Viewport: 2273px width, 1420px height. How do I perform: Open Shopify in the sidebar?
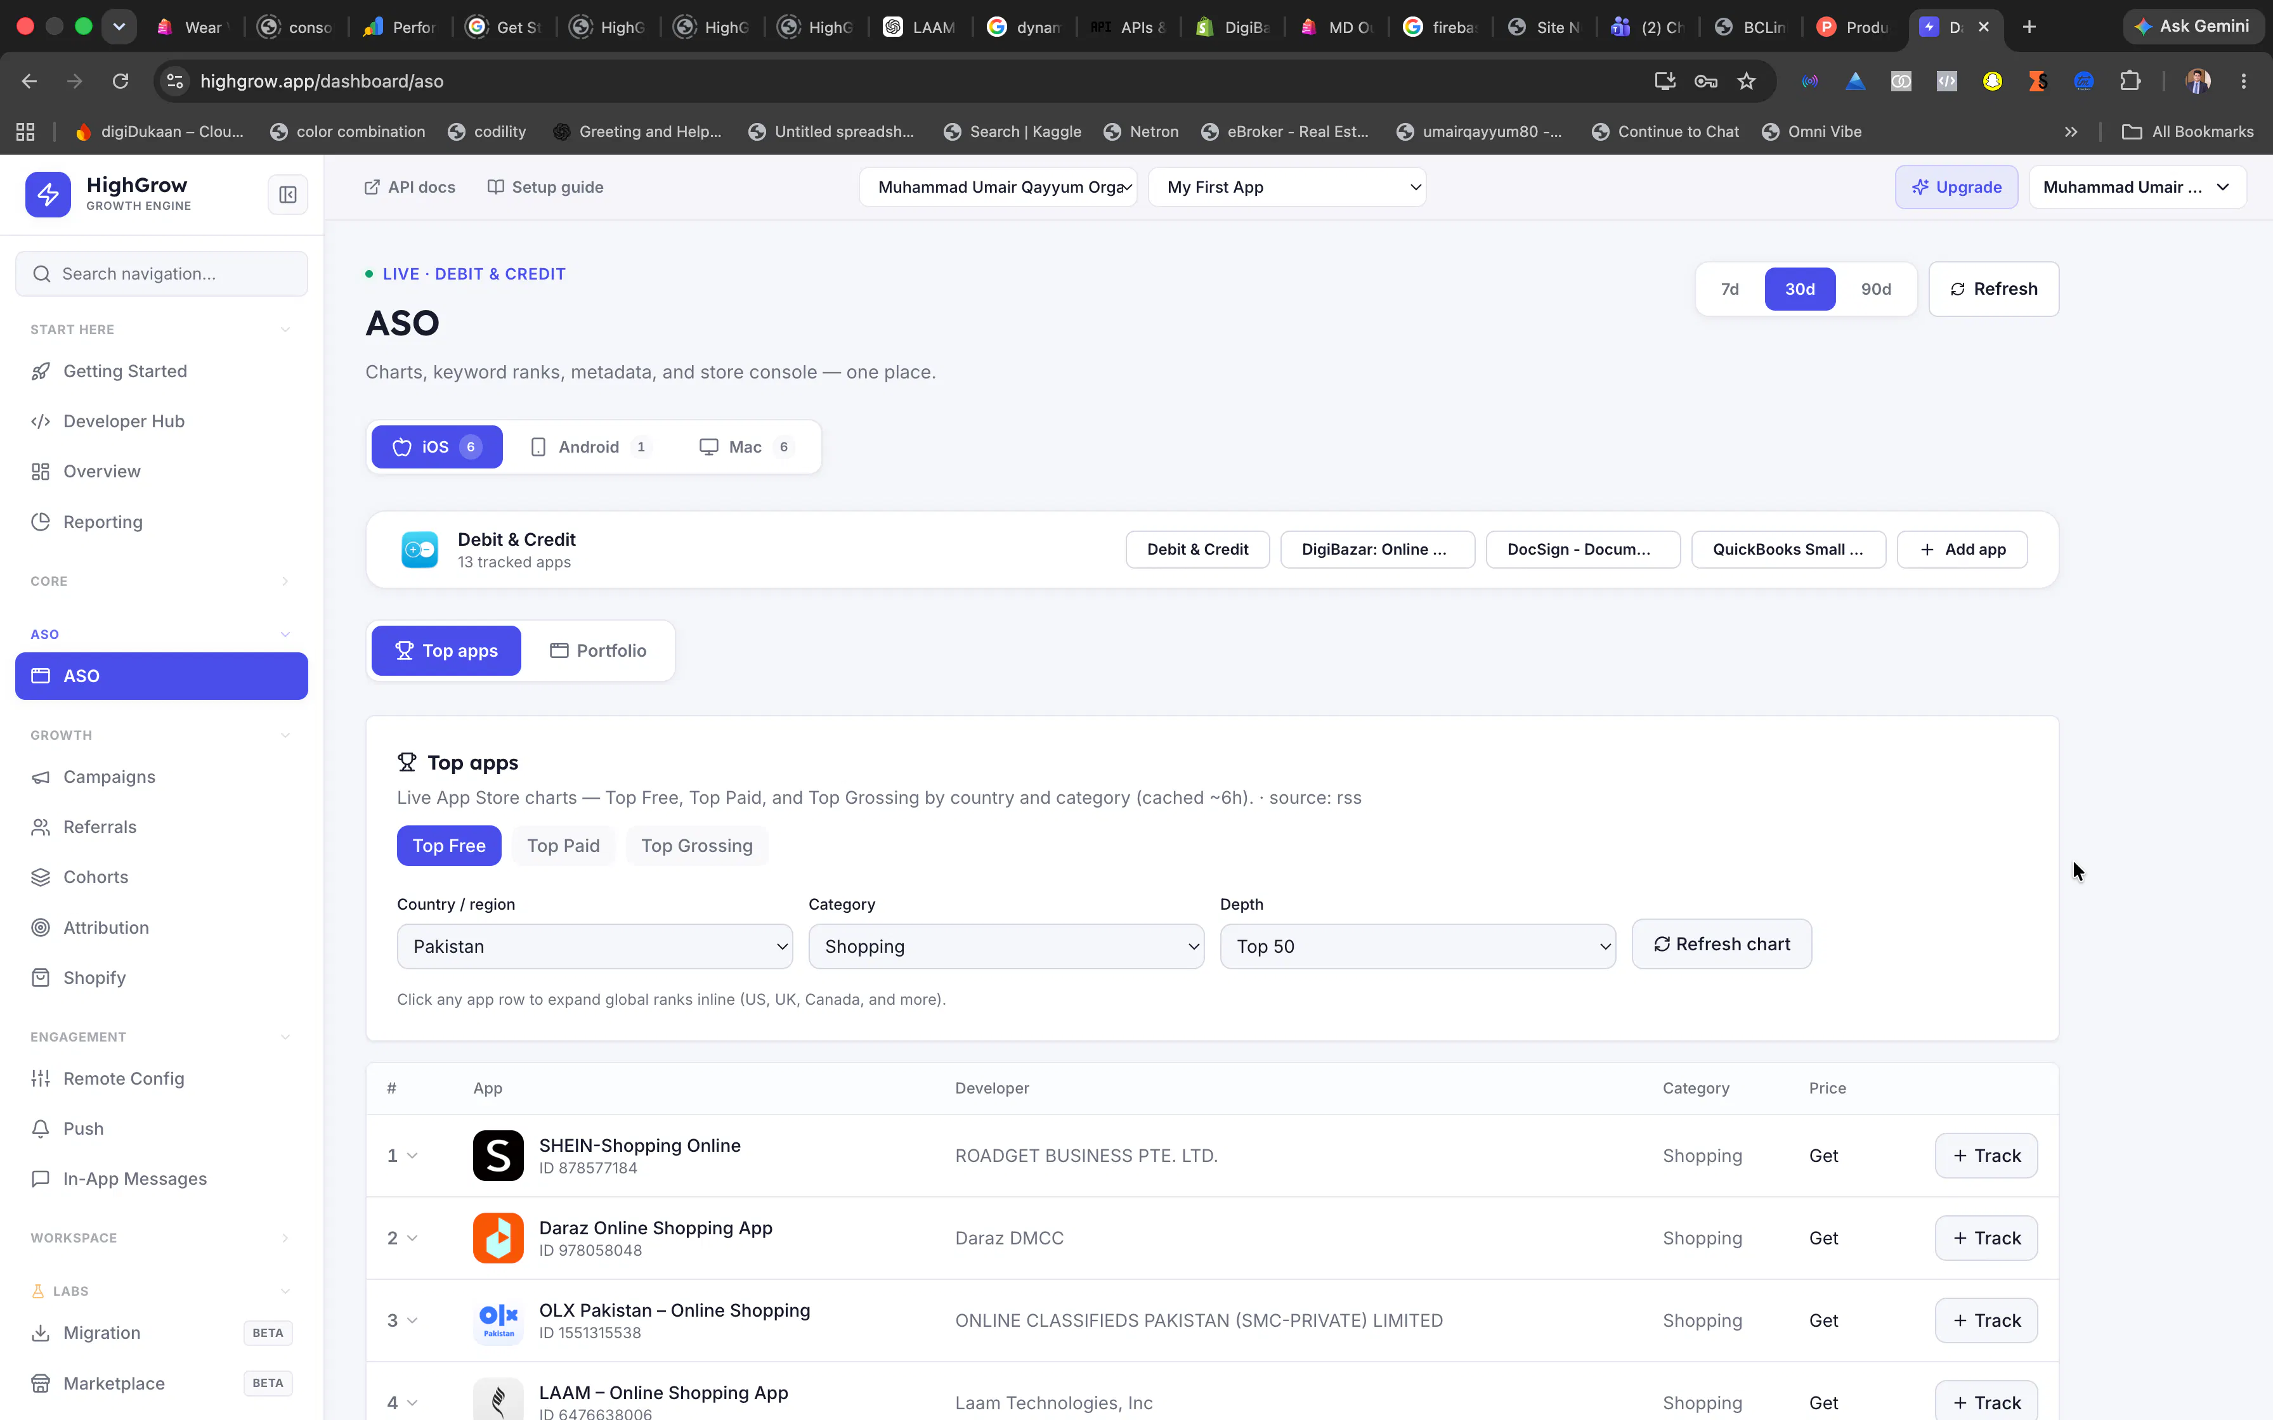[162, 978]
